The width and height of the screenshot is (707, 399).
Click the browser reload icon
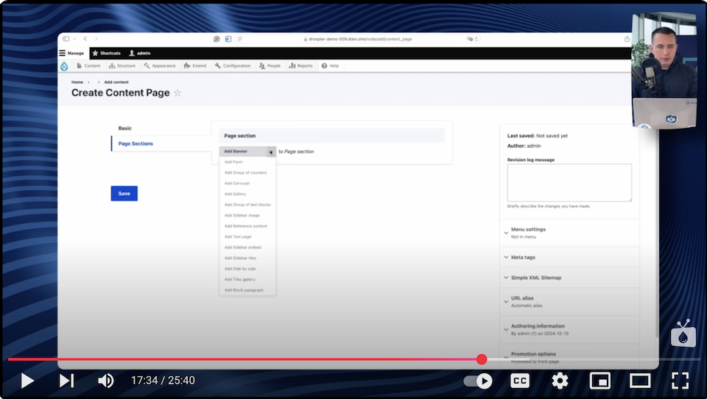476,39
